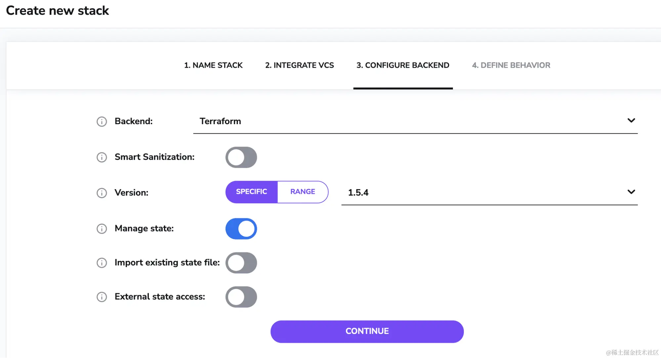Click the External state access info icon
The height and width of the screenshot is (358, 661).
(102, 297)
